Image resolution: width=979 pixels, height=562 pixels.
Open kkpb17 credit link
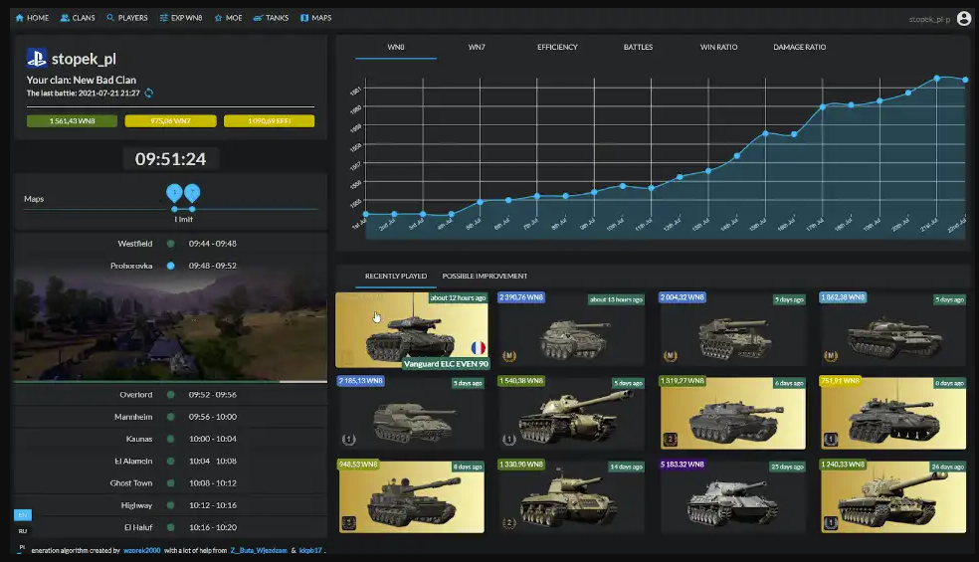pos(310,551)
